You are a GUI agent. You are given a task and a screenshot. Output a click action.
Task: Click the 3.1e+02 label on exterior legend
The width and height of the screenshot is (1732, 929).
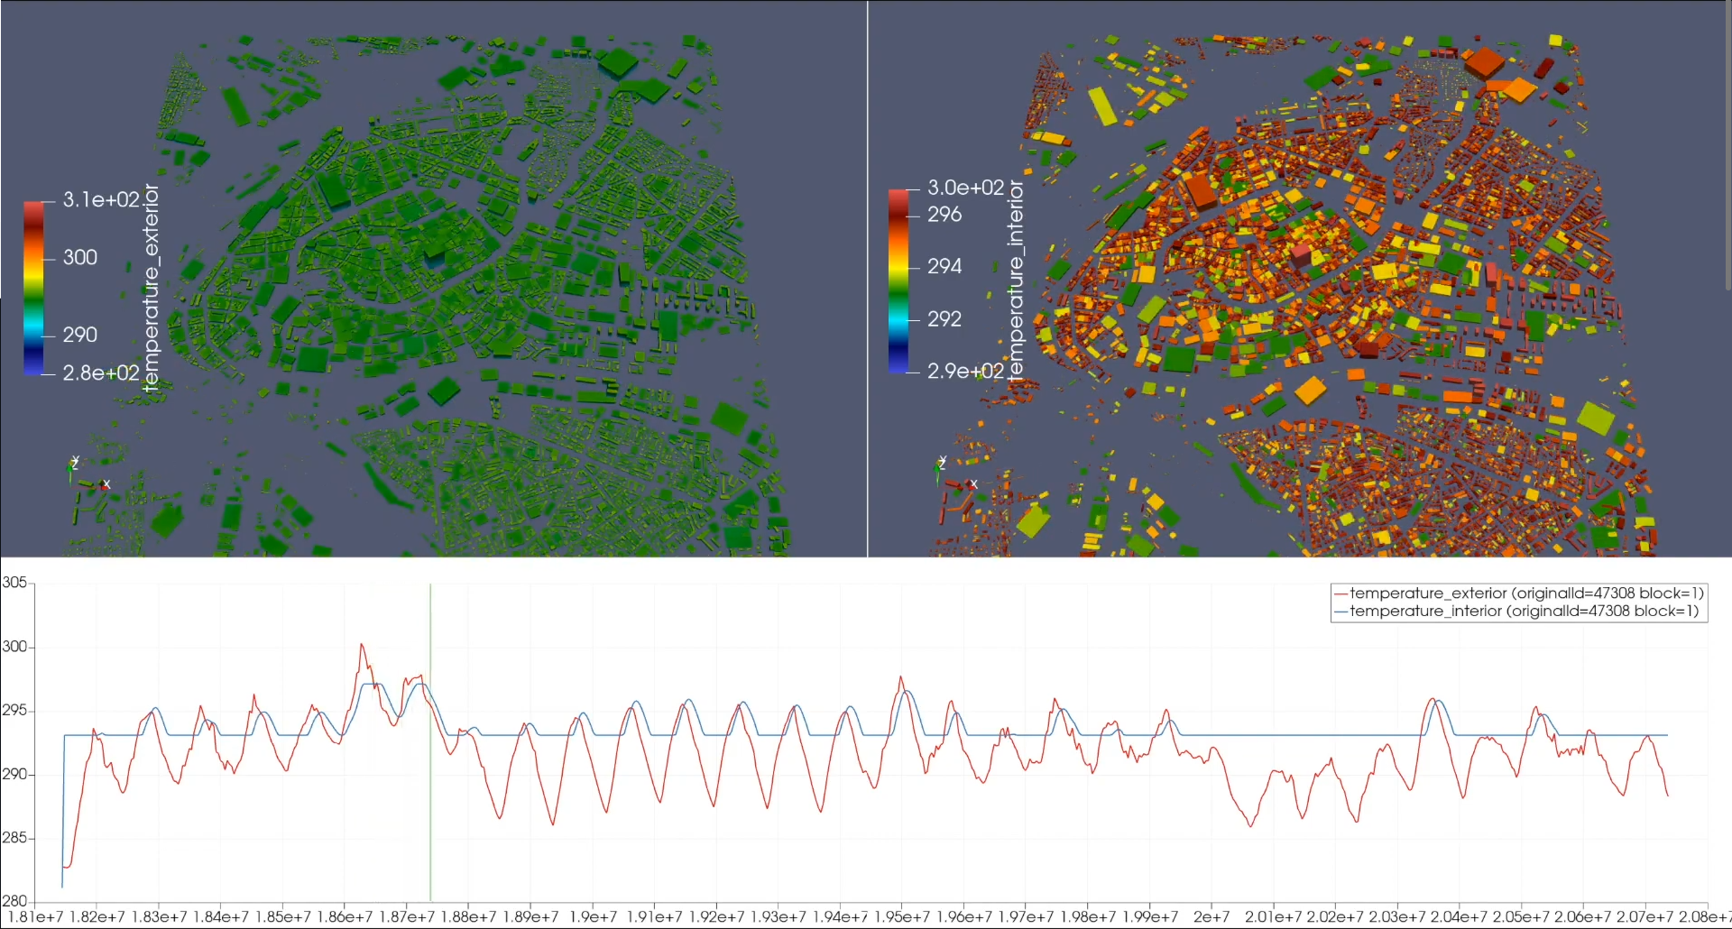click(x=101, y=199)
